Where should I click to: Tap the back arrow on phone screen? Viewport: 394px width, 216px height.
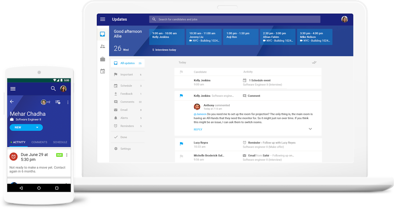[12, 102]
